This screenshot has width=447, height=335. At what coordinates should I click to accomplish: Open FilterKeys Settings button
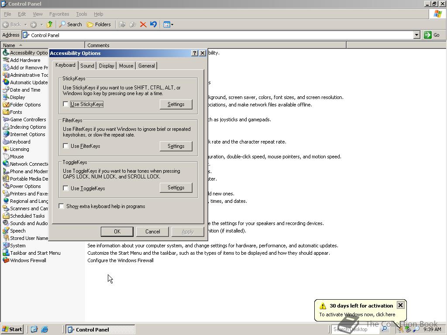click(176, 146)
